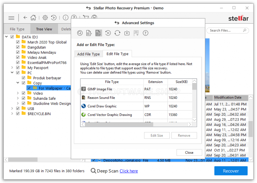Open the Help icon in Advanced Settings
Screen dimensions: 257x183
[x=145, y=33]
